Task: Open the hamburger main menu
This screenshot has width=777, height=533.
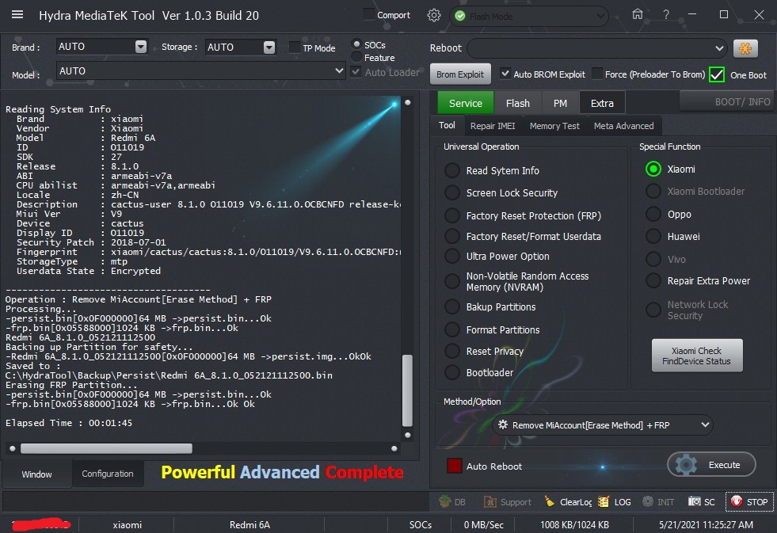Action: pyautogui.click(x=17, y=14)
